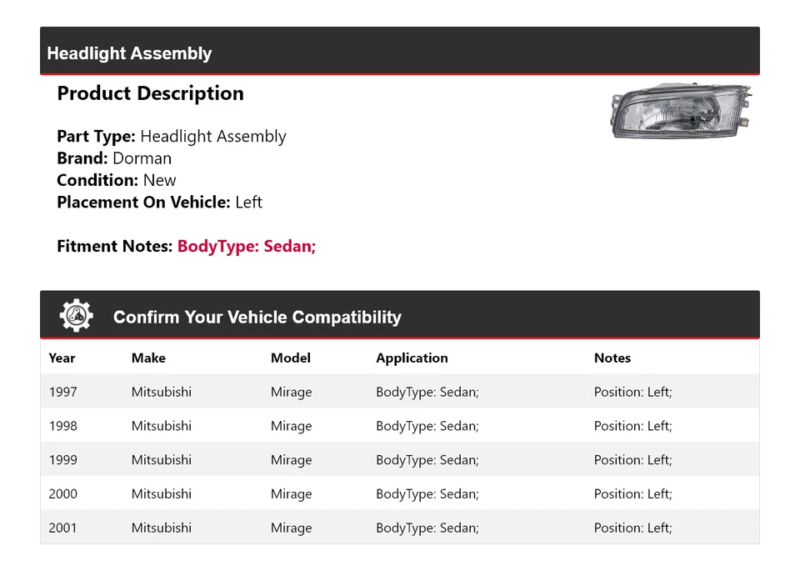Image resolution: width=800 pixels, height=571 pixels.
Task: Click the Confirm Your Vehicle Compatibility heading
Action: [x=257, y=318]
